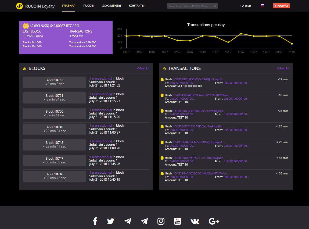The height and width of the screenshot is (229, 309).
Task: Open hash link 15435498B9E9B05D-3RGPJnQuajxy1
Action: 199,79
